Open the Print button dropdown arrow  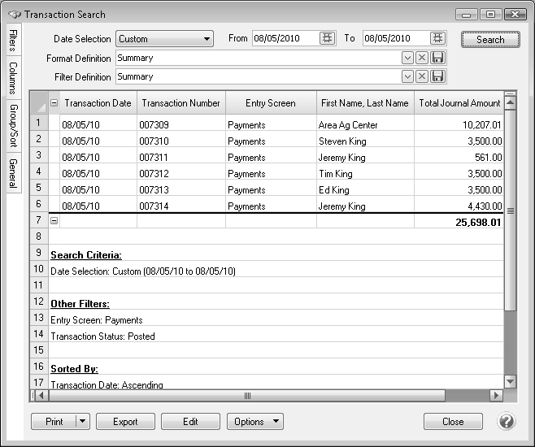(x=81, y=421)
